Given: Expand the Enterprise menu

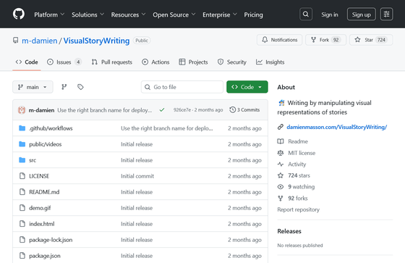Looking at the screenshot, I should point(220,14).
